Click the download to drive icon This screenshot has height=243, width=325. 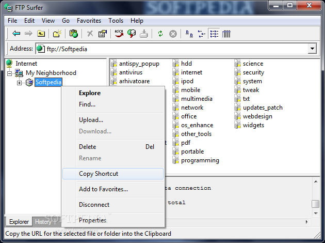(144, 34)
